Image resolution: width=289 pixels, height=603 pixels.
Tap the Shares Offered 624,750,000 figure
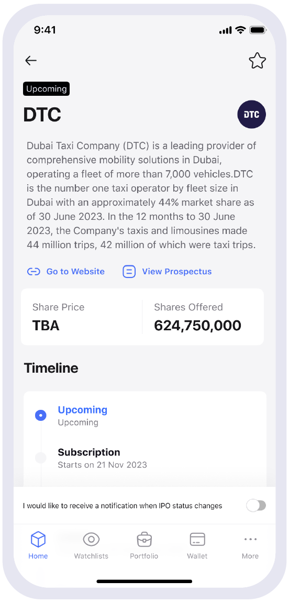(197, 326)
